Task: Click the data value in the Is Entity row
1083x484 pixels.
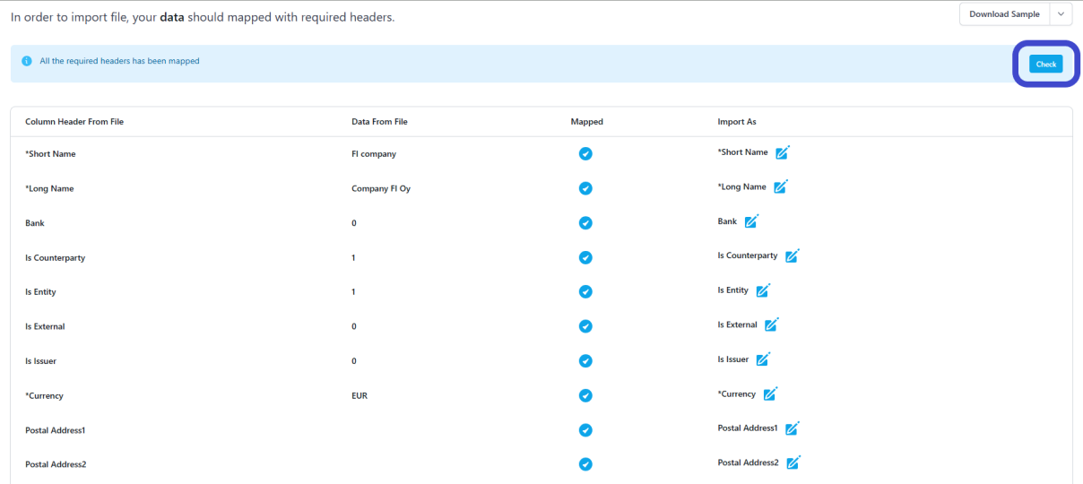Action: (354, 292)
